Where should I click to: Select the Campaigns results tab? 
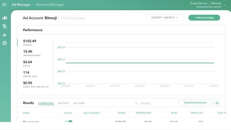tap(46, 103)
